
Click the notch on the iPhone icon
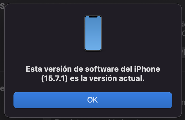point(93,17)
